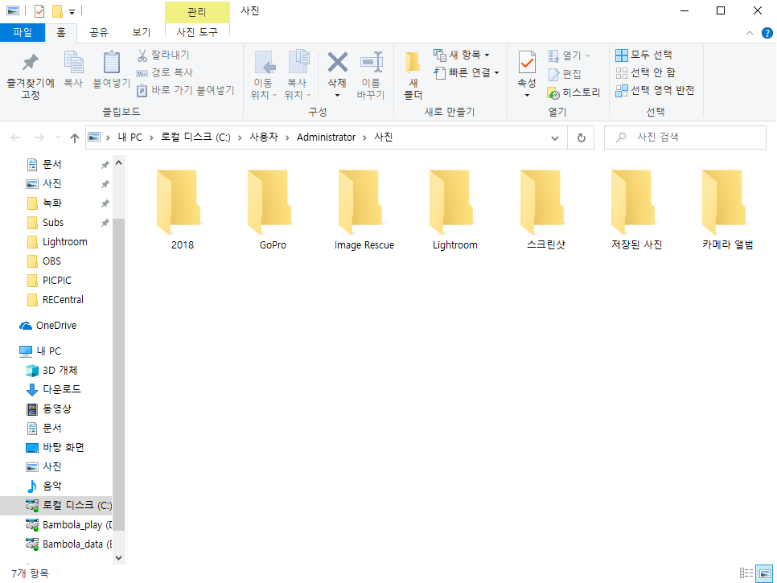The width and height of the screenshot is (777, 583).
Task: Open address bar history dropdown
Action: 555,138
